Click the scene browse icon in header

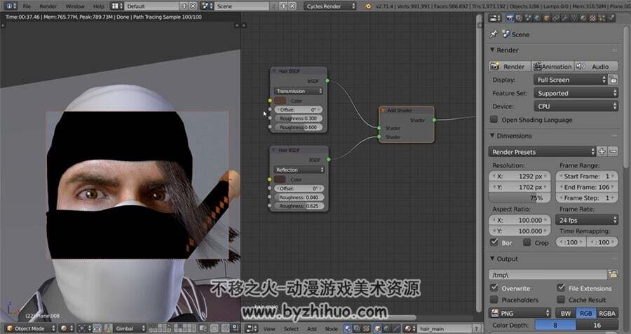pyautogui.click(x=207, y=6)
